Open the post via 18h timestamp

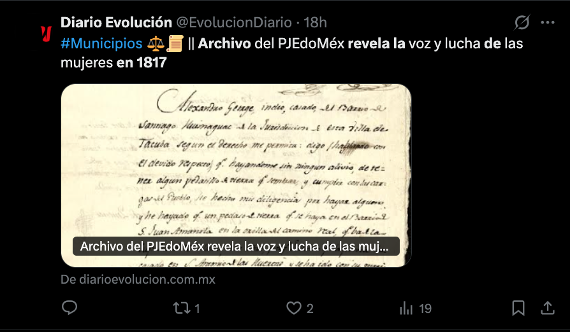click(x=315, y=22)
